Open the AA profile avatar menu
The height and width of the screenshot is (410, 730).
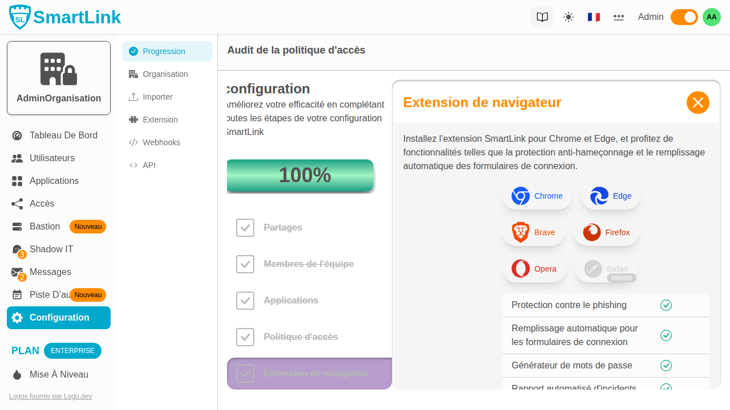[x=711, y=17]
